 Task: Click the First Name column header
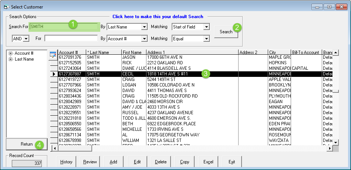(x=134, y=52)
